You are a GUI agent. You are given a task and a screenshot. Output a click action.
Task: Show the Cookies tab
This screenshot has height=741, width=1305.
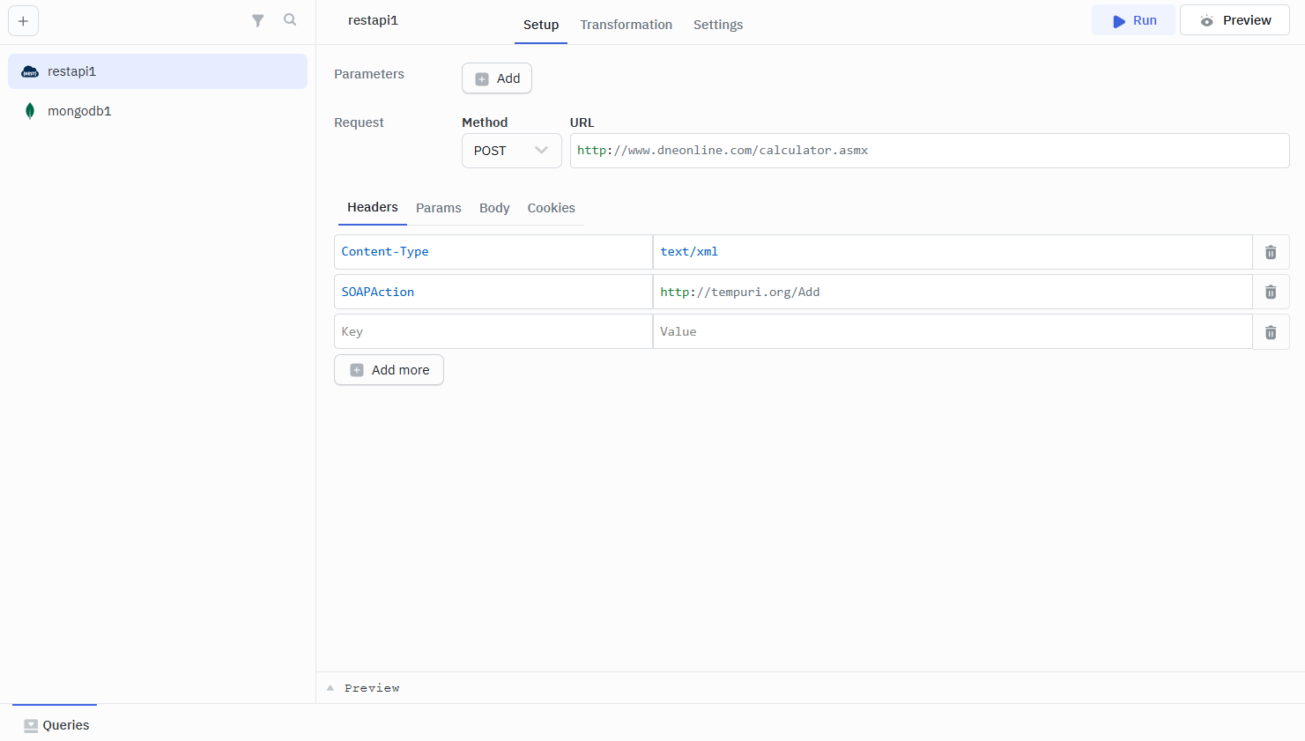pyautogui.click(x=551, y=208)
